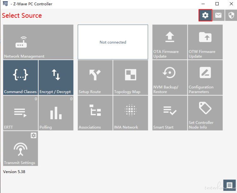Open the IMA Network tile
This screenshot has height=193, width=237.
(x=131, y=113)
